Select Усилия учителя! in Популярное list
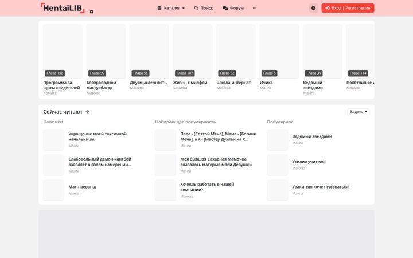 point(309,162)
